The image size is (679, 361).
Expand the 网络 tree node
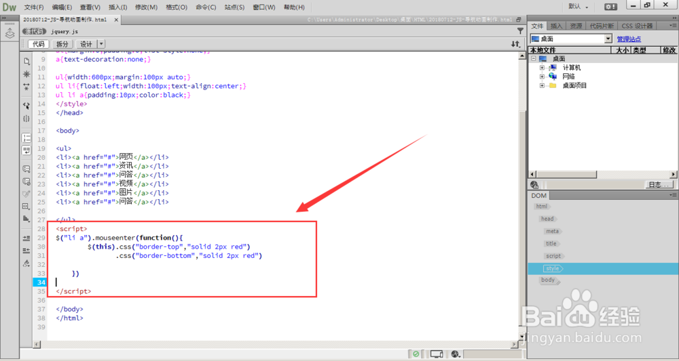coord(542,77)
